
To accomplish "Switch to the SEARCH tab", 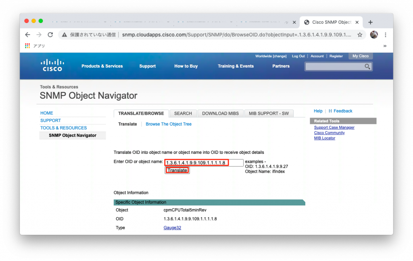I will click(x=183, y=113).
